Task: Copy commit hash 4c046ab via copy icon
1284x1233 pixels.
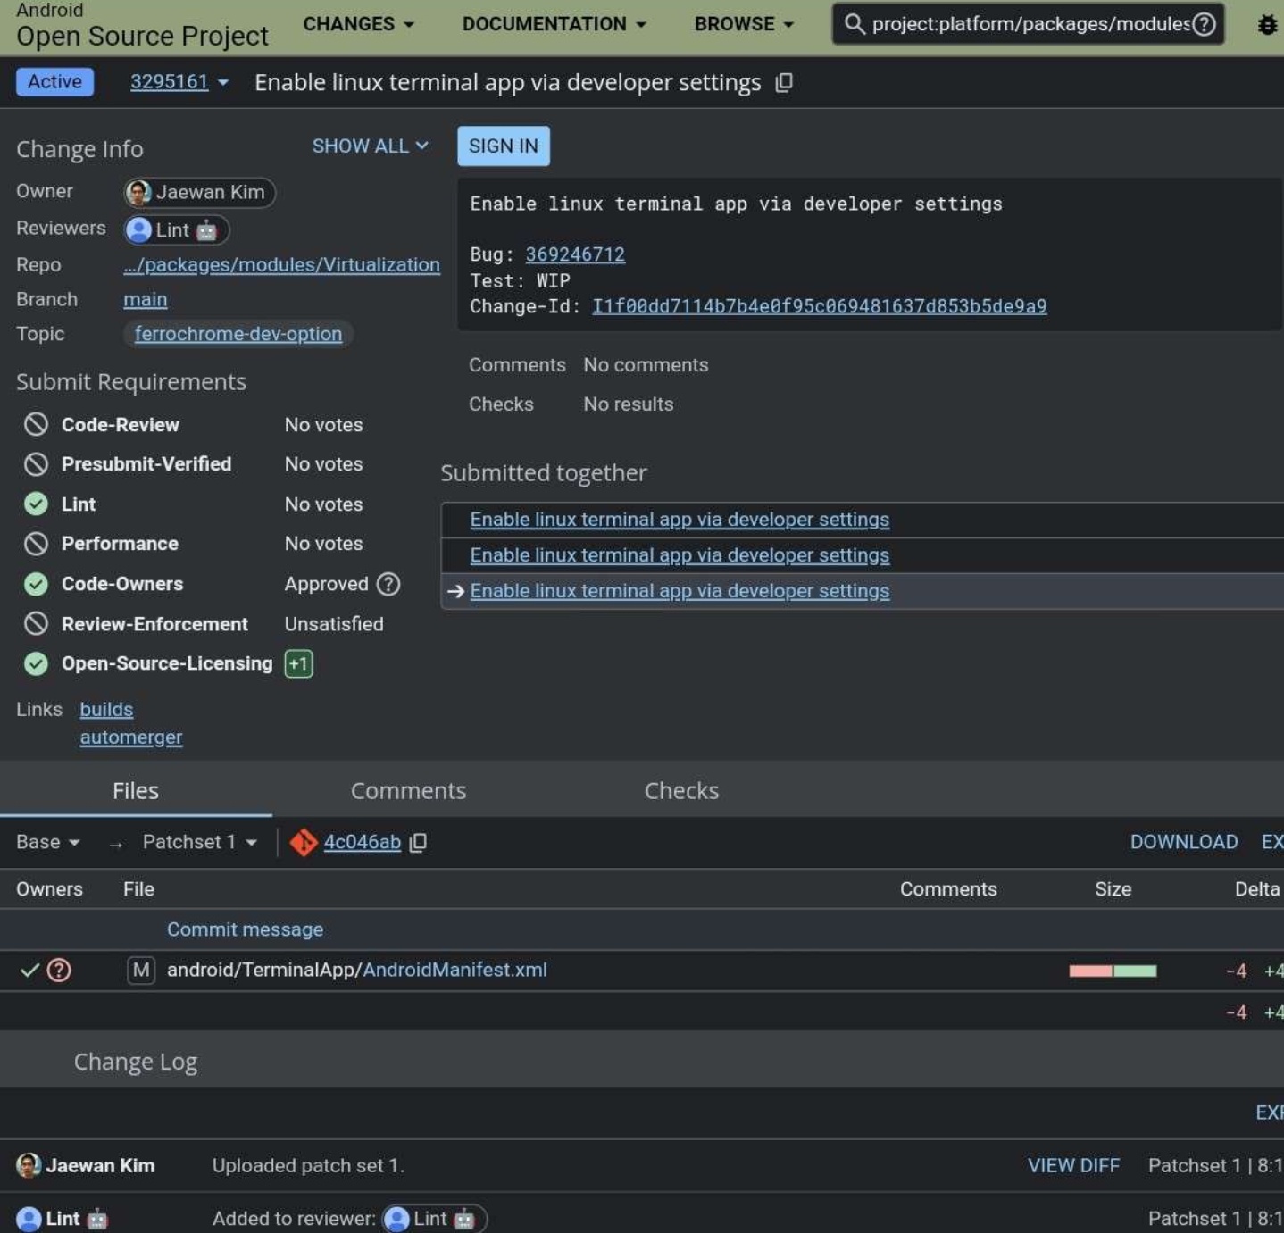Action: pos(418,843)
